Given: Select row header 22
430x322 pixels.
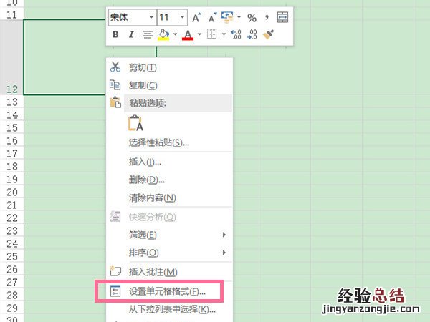Looking at the screenshot, I should click(x=11, y=218).
